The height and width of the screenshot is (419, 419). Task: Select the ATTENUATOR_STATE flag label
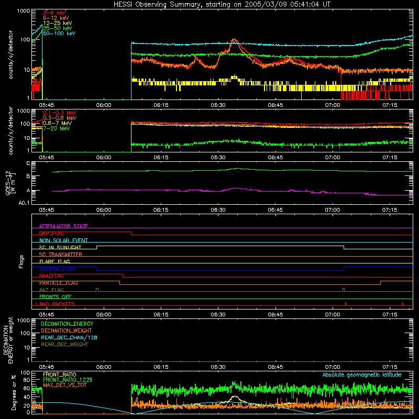click(63, 226)
